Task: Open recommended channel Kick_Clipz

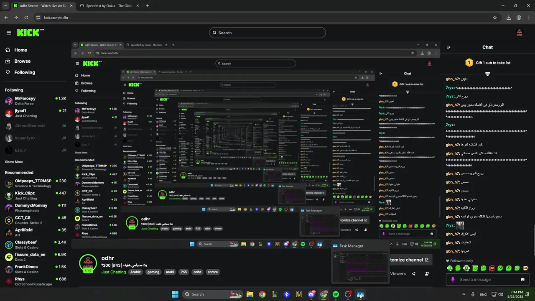Action: pos(36,196)
